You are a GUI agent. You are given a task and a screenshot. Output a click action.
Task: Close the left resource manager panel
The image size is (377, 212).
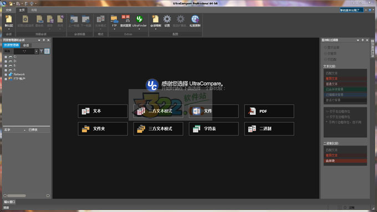pyautogui.click(x=48, y=40)
